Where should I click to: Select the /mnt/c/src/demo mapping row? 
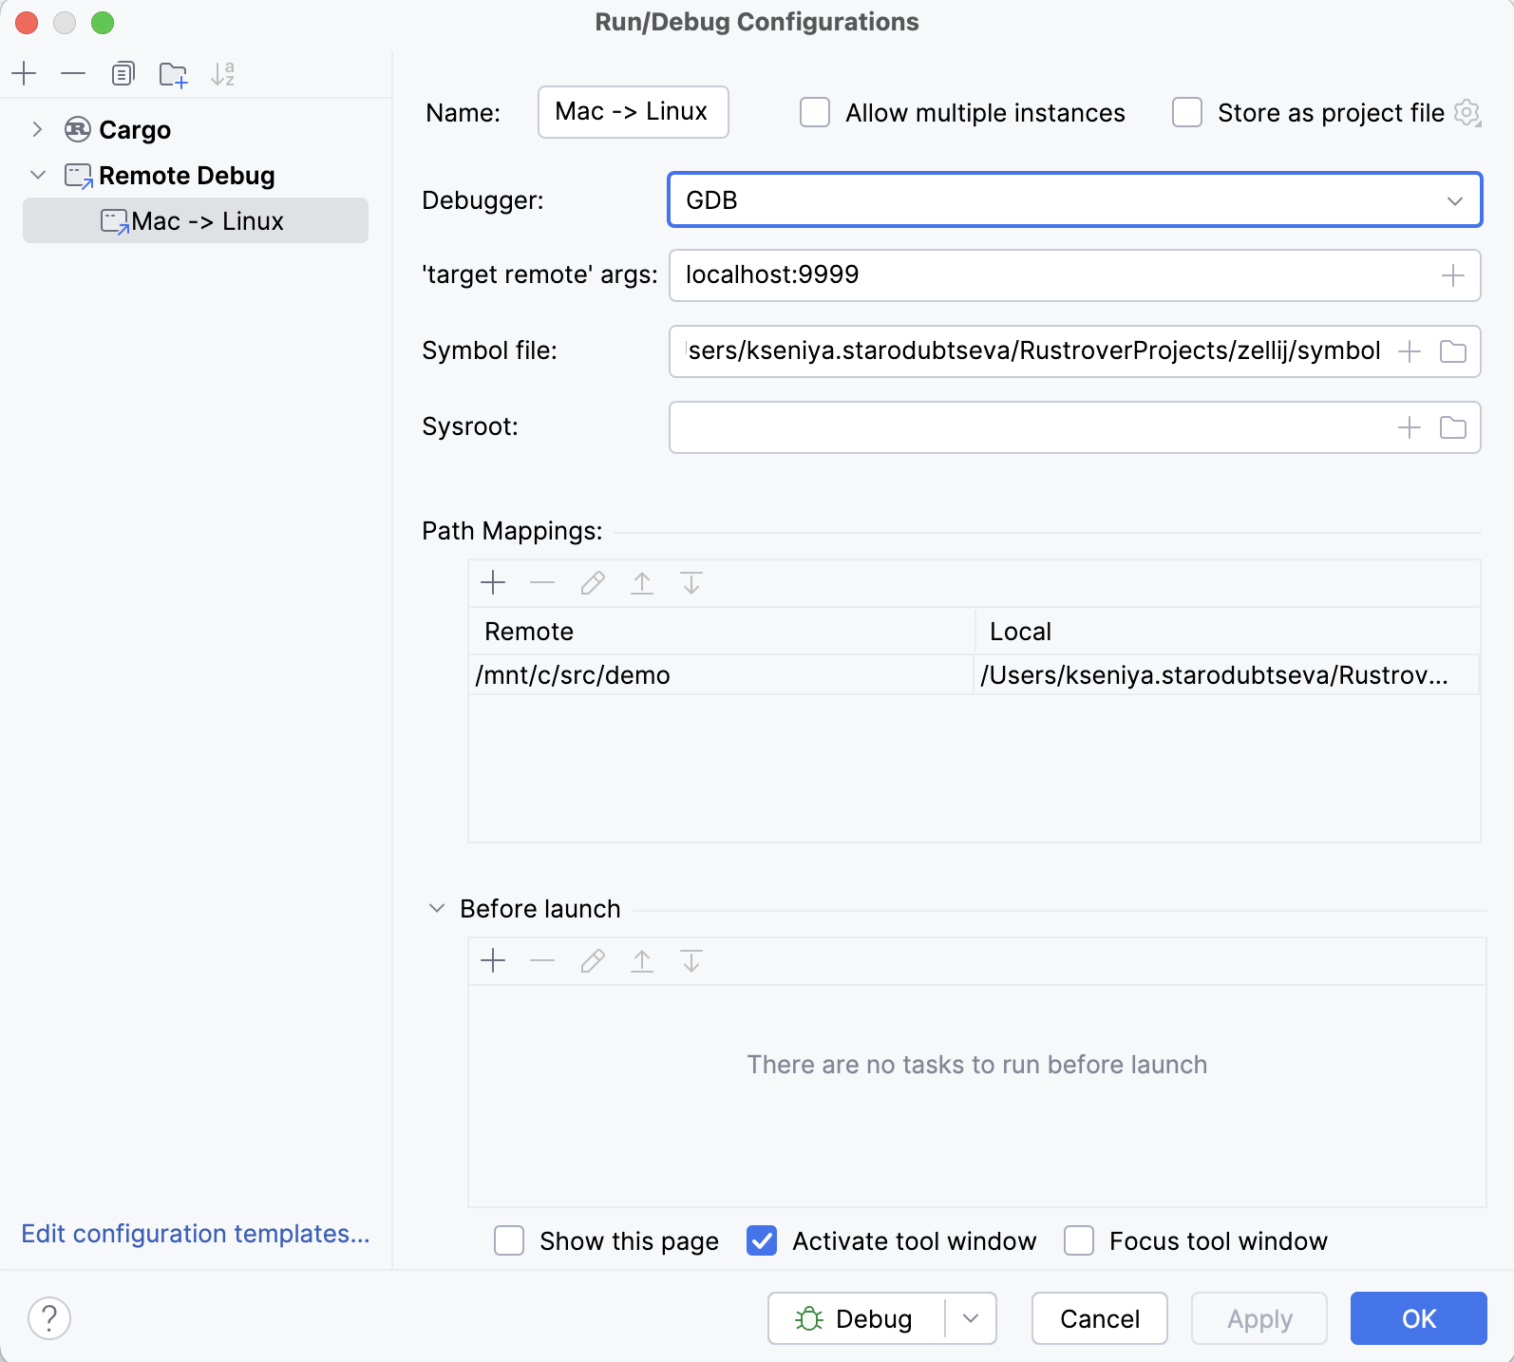pos(722,675)
